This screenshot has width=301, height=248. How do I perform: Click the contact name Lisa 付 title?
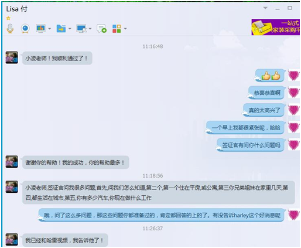(17, 9)
